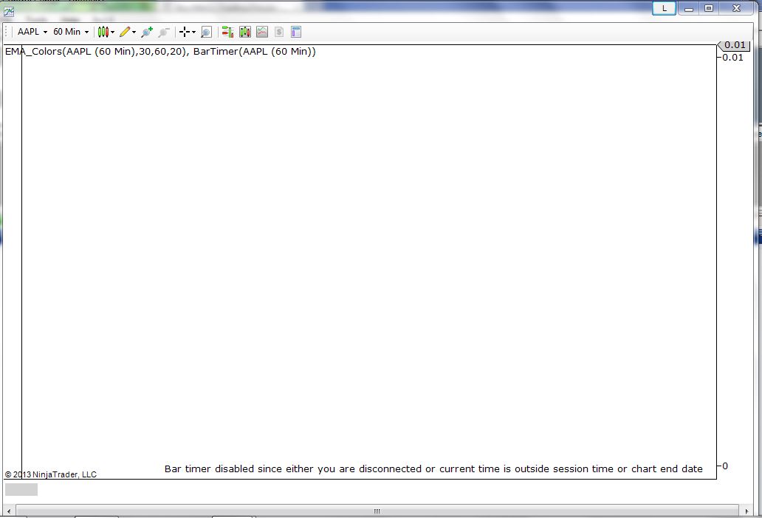
Task: Click the 0 value on price axis
Action: pos(725,466)
